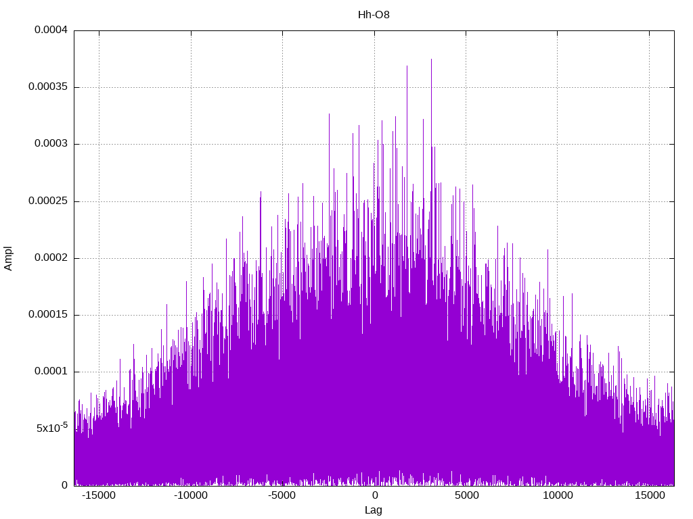Click the 10000 x-axis tick label
The width and height of the screenshot is (693, 519).
pyautogui.click(x=558, y=495)
